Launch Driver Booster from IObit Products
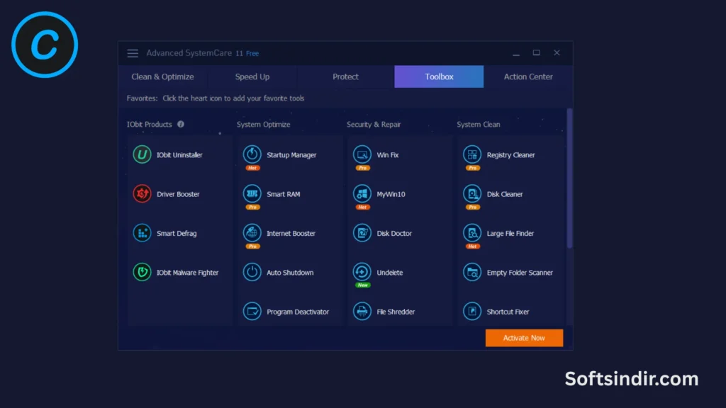Image resolution: width=726 pixels, height=408 pixels. coord(143,194)
